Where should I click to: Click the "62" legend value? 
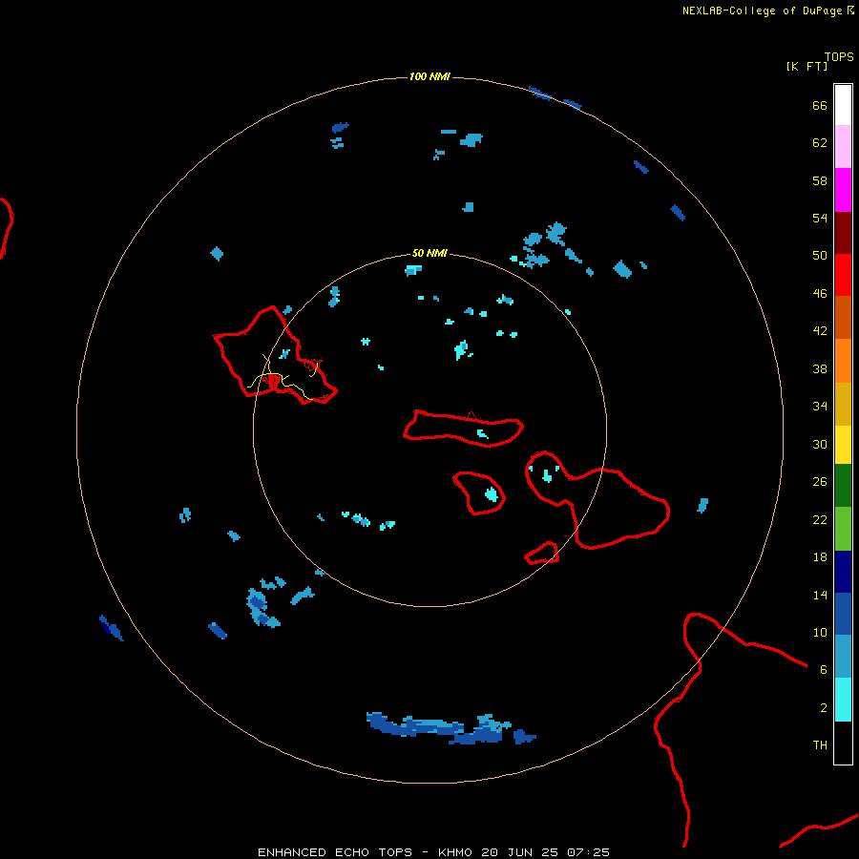click(x=820, y=143)
